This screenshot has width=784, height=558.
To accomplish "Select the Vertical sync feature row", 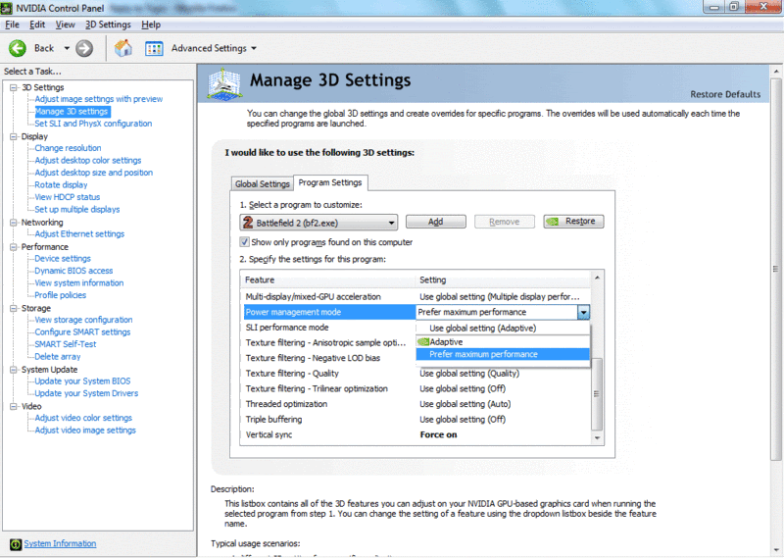I will [x=416, y=434].
